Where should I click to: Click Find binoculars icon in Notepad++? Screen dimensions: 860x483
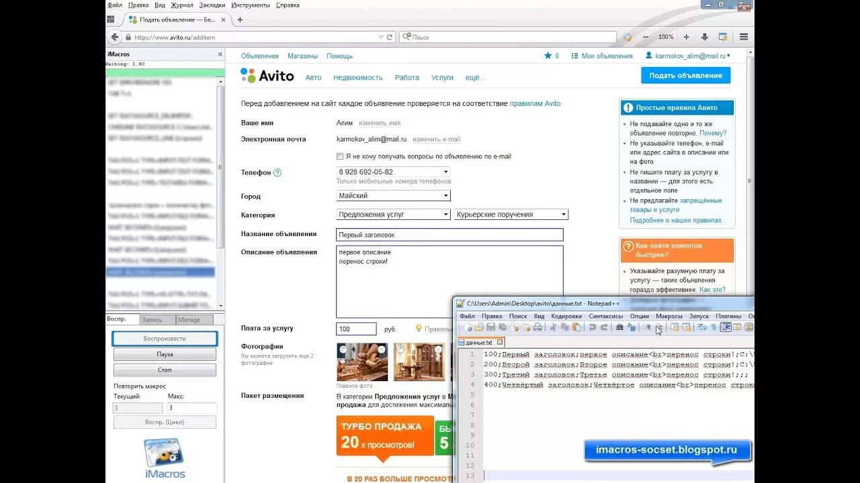(x=619, y=327)
